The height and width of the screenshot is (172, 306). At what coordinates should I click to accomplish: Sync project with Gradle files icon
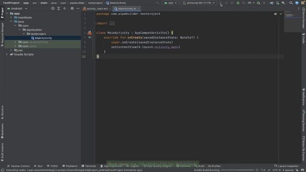point(272,3)
